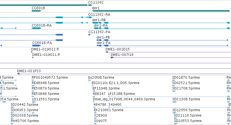Select ESG0110c.E21.1_D05.3prime label
The width and height of the screenshot is (231, 125).
[x=116, y=83]
